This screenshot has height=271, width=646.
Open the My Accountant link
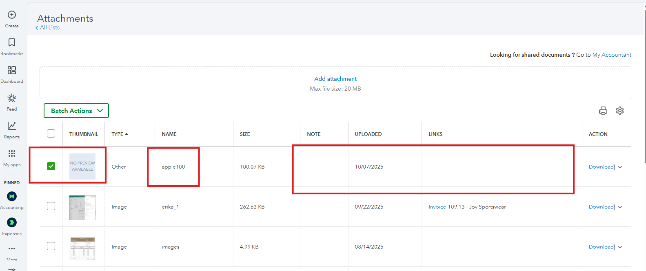(612, 55)
